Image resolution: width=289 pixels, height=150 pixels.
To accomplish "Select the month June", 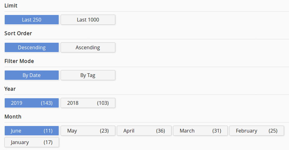I will point(32,131).
